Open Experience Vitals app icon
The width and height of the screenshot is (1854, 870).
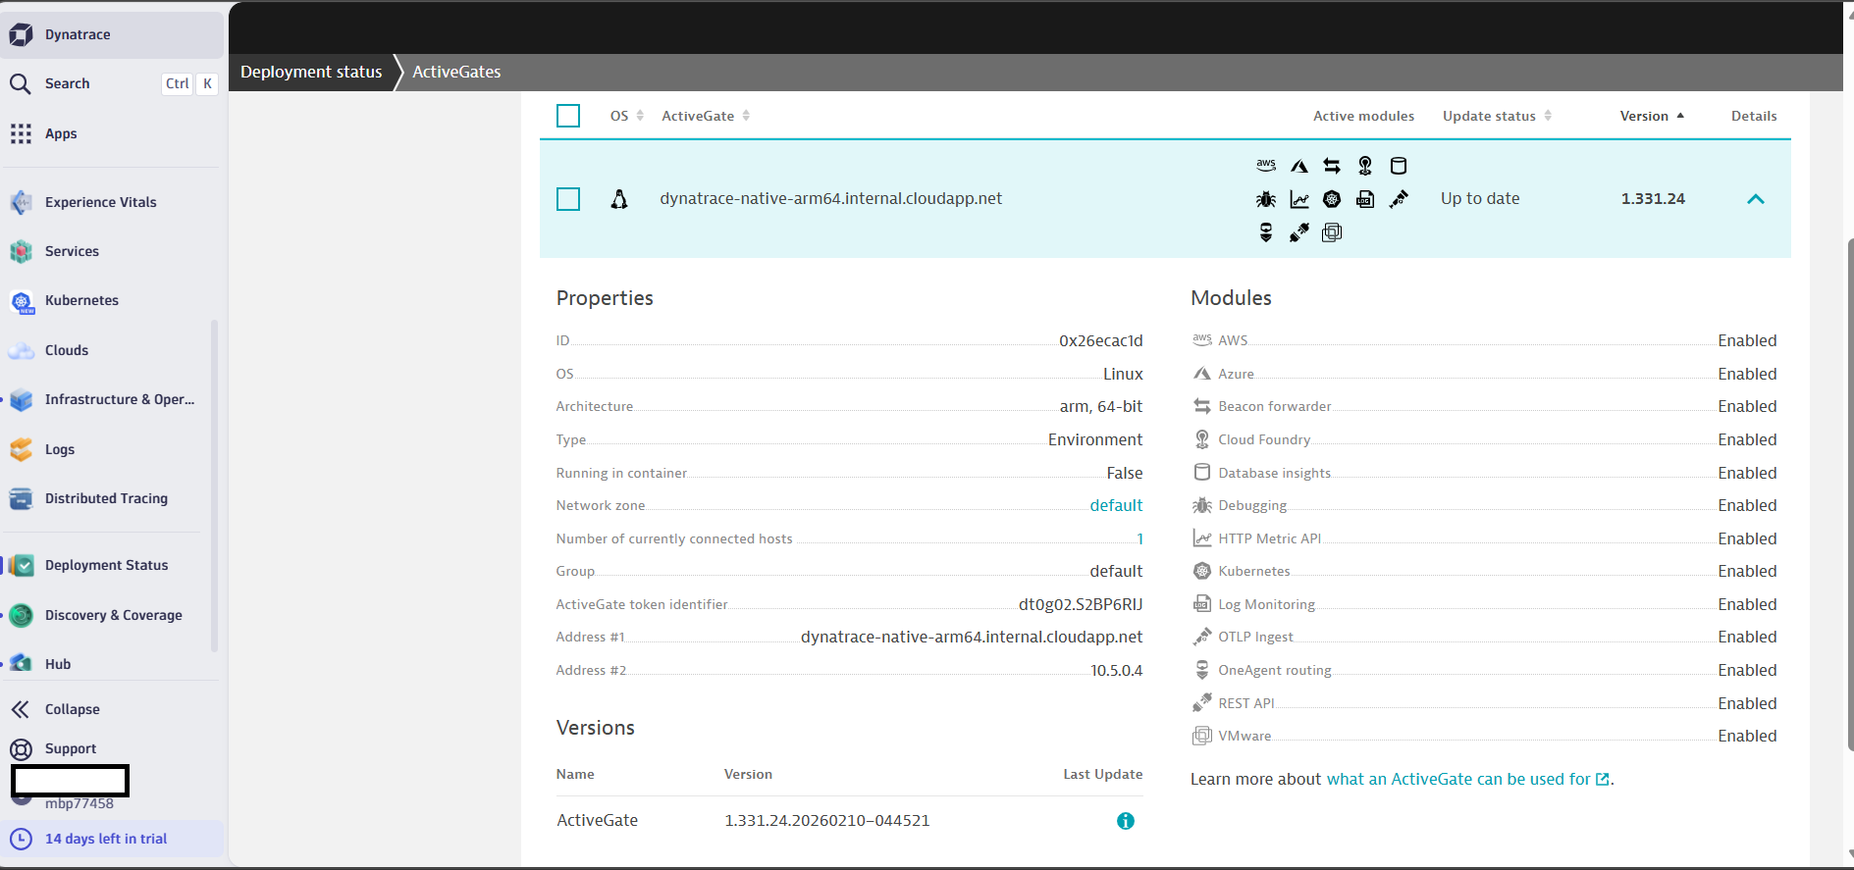tap(21, 202)
